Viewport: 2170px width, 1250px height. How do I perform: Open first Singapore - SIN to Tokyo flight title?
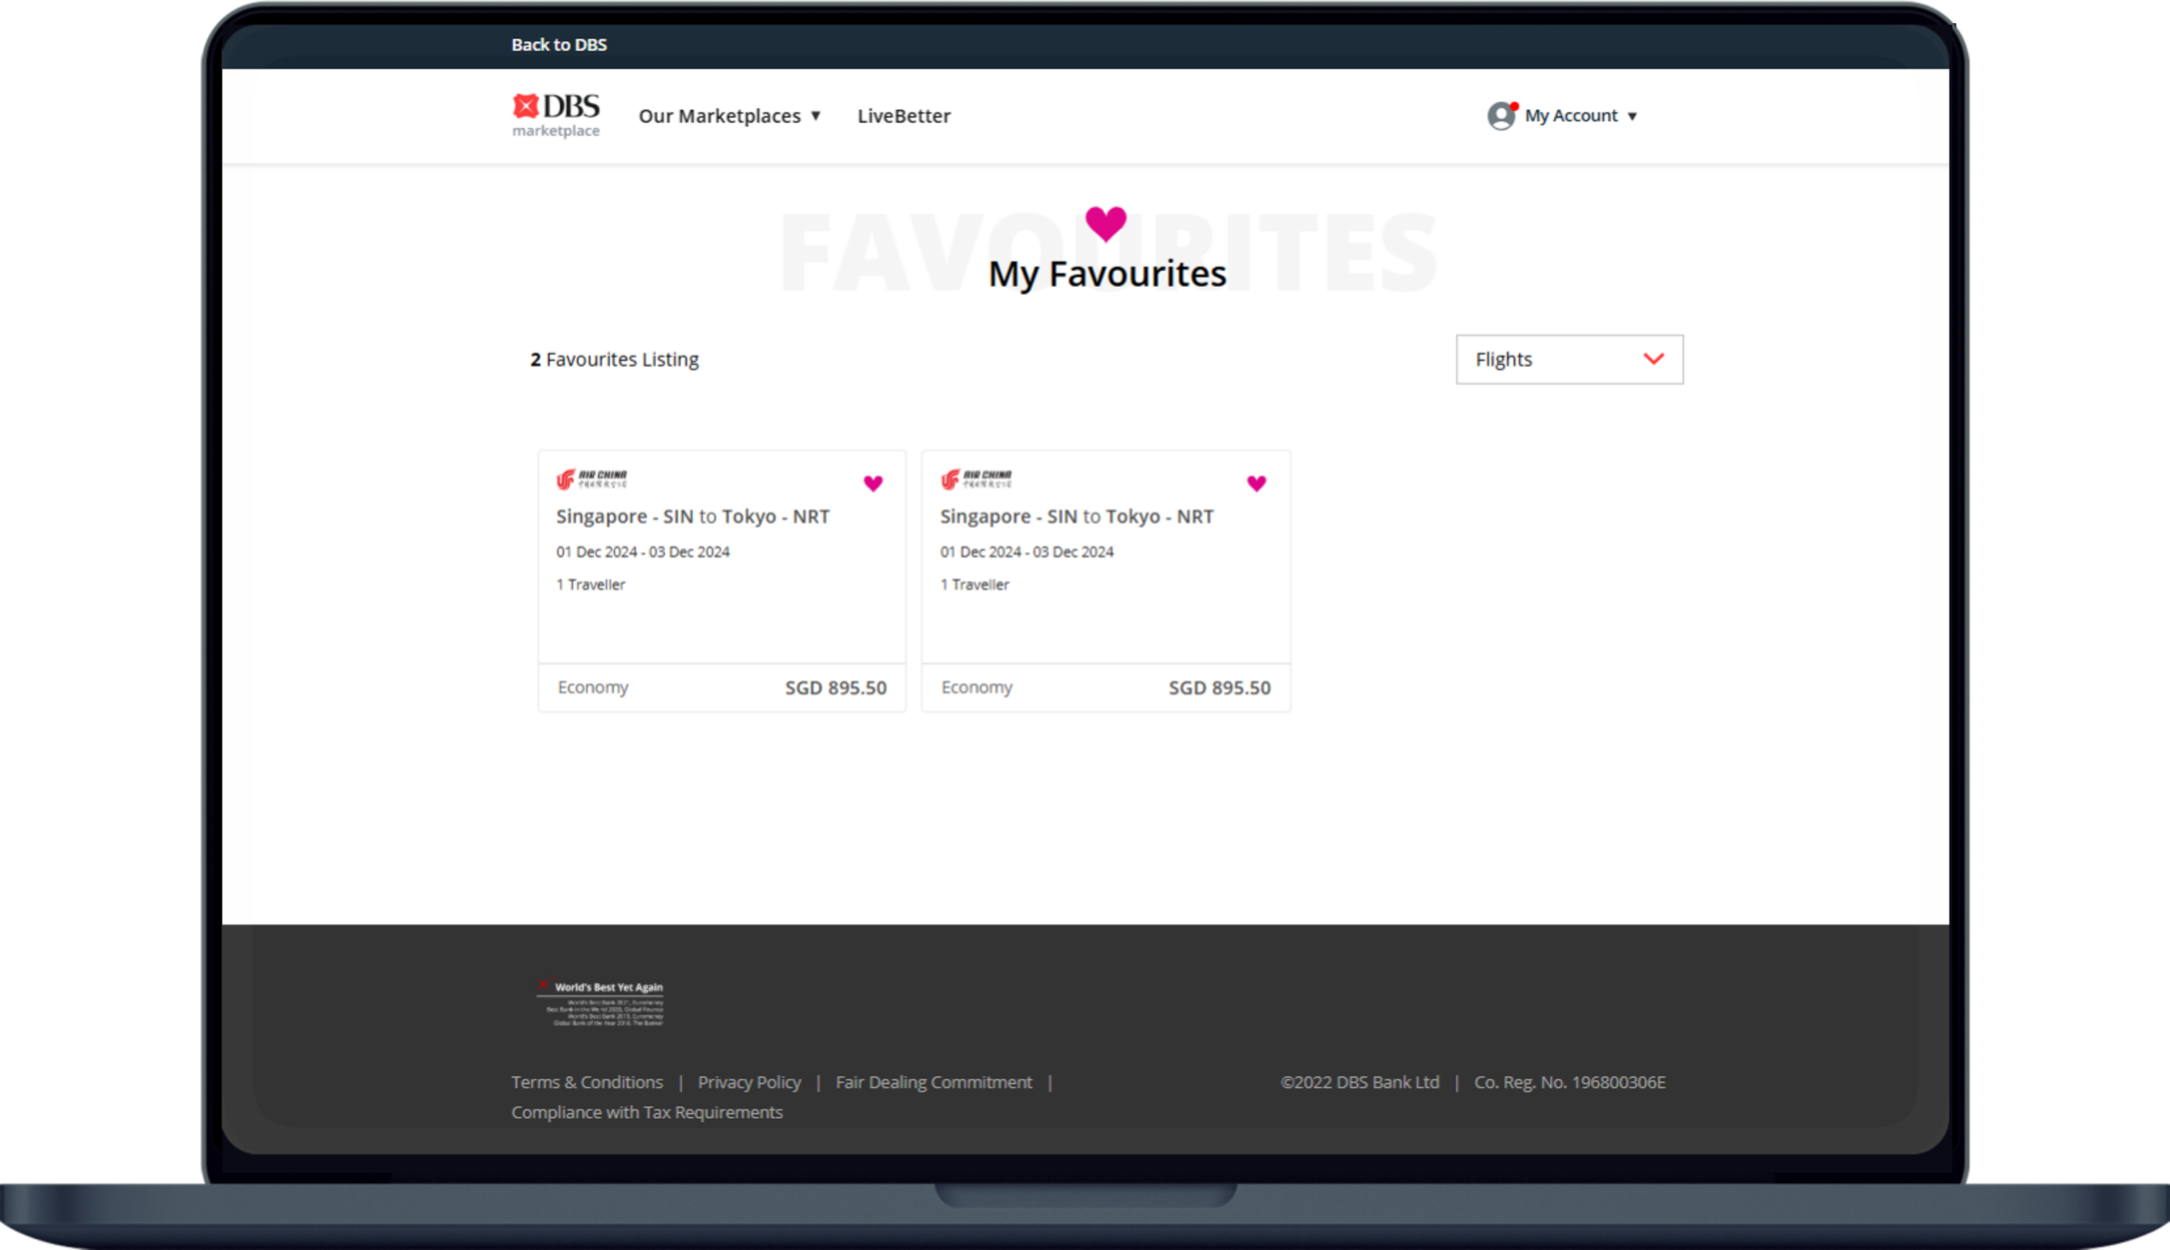[693, 516]
